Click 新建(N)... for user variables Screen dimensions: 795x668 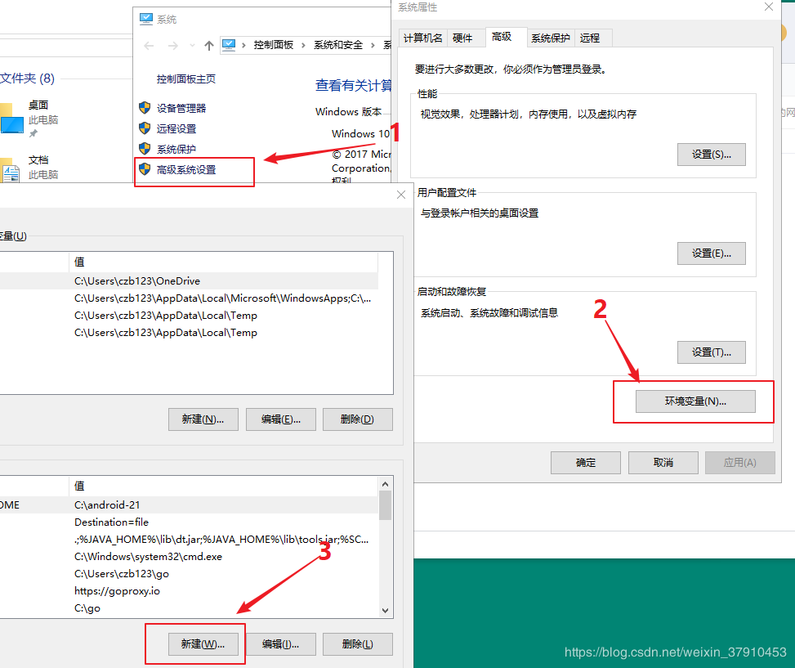[203, 419]
